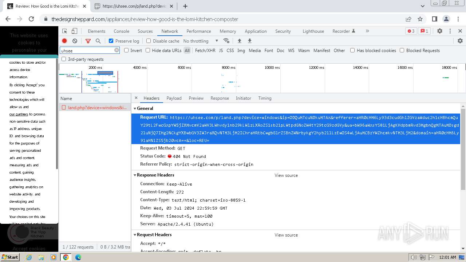Open Performance panel
This screenshot has height=262, width=466.
pos(199,31)
